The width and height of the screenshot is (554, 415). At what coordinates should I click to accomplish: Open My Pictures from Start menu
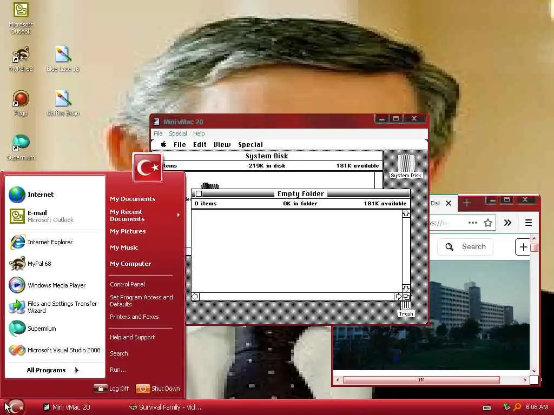(128, 231)
